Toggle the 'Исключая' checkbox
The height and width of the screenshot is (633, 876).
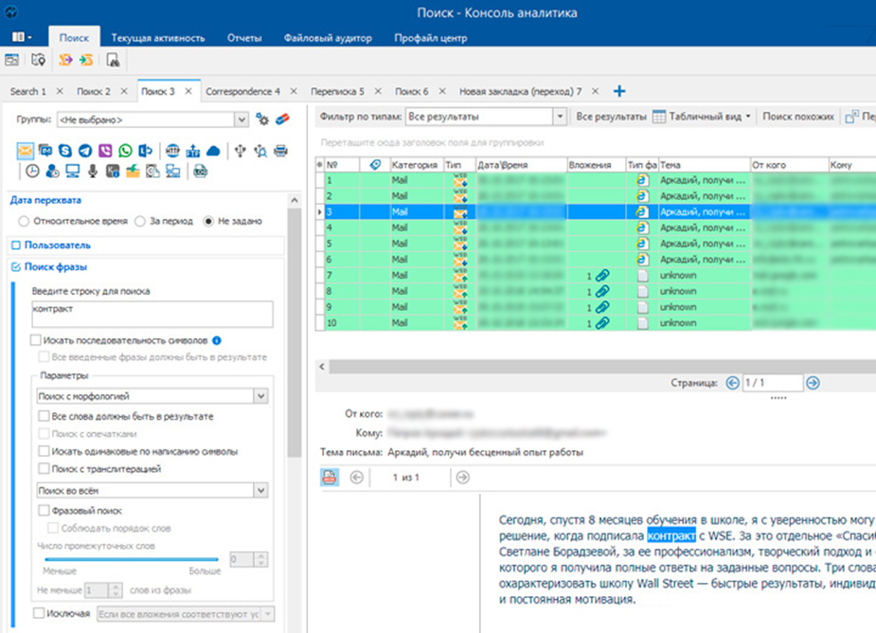pyautogui.click(x=39, y=613)
